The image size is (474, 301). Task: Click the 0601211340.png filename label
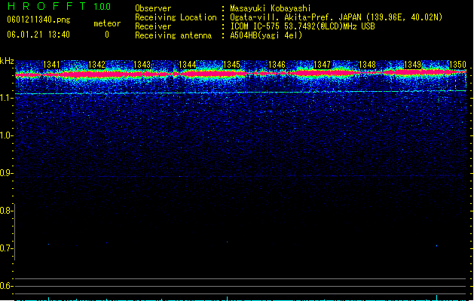(x=38, y=20)
